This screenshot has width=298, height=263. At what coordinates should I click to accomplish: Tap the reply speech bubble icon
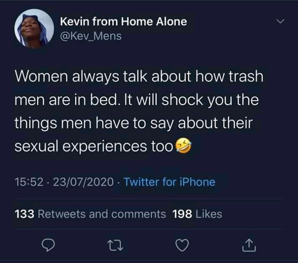48,245
